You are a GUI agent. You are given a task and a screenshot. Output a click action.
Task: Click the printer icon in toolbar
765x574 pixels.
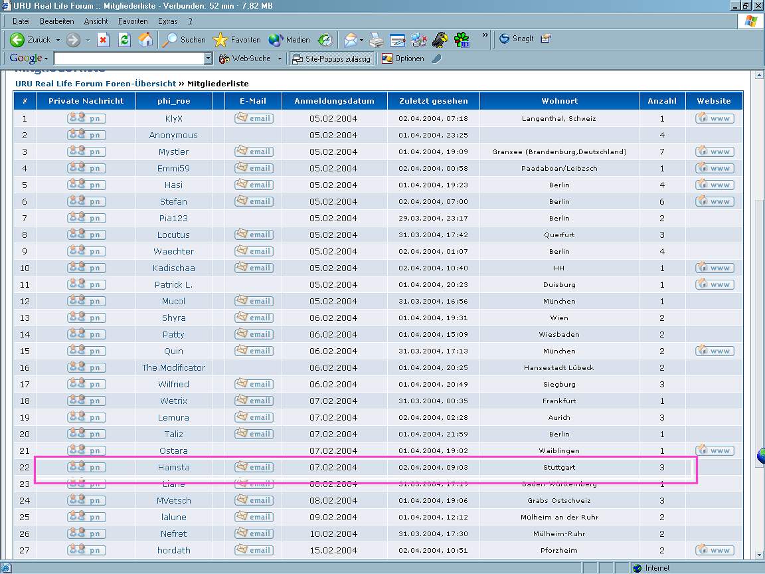tap(377, 40)
